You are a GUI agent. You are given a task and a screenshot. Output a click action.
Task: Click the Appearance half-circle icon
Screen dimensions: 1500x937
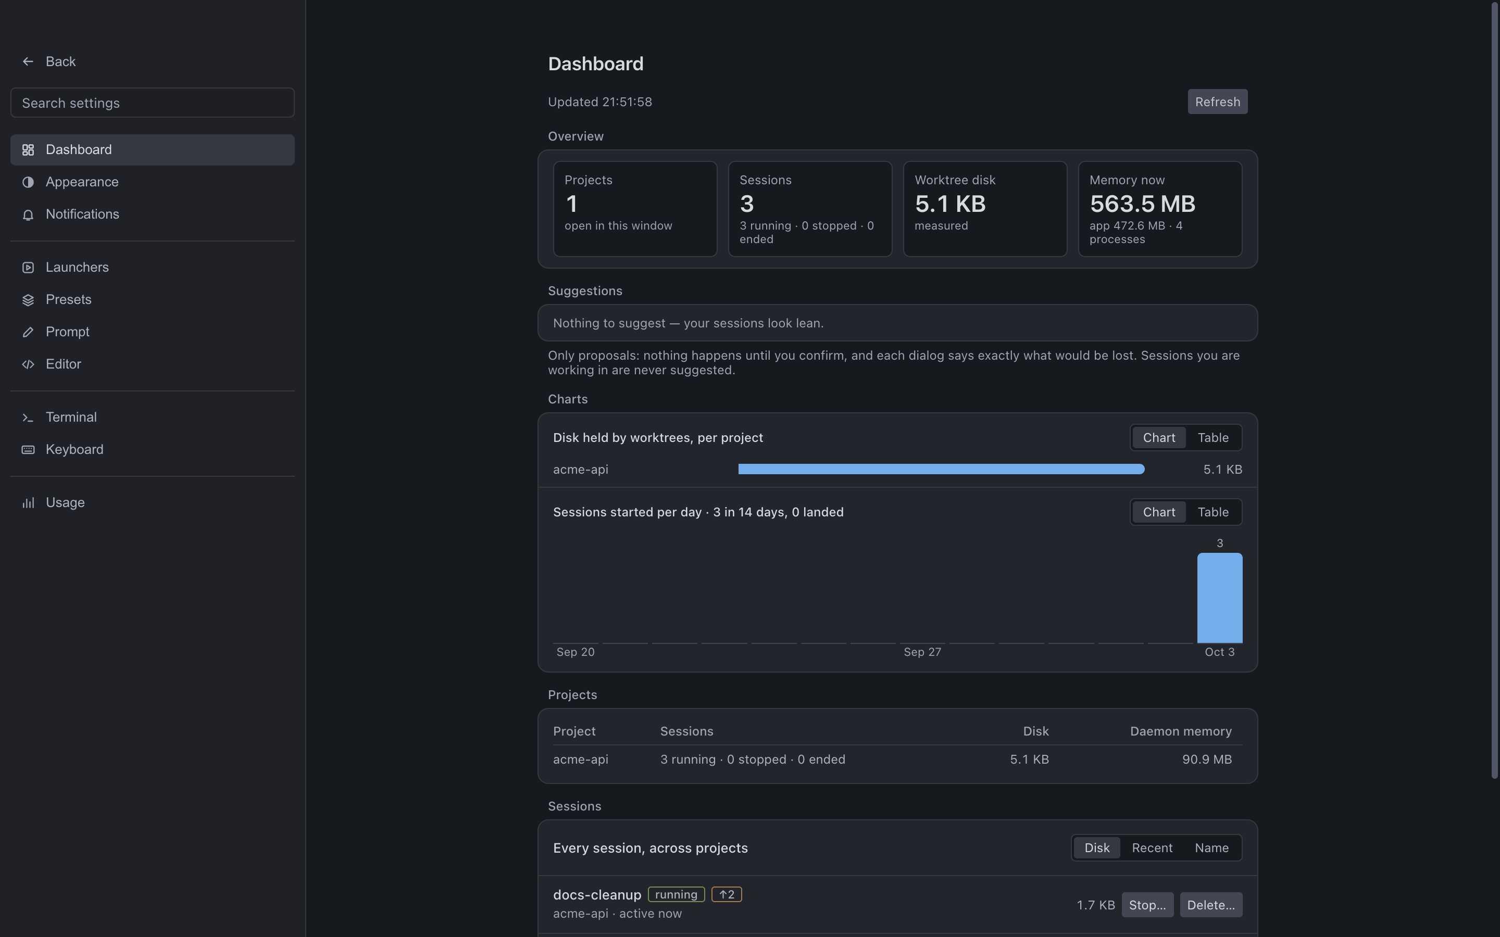[28, 182]
